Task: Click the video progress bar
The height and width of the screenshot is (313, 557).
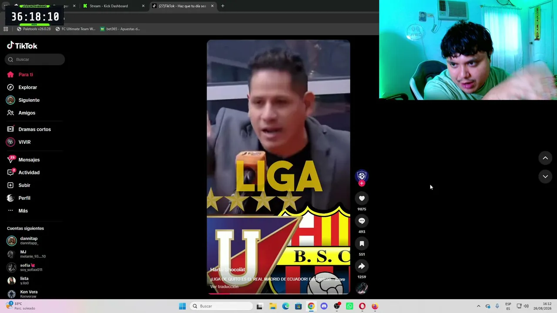Action: [278, 293]
